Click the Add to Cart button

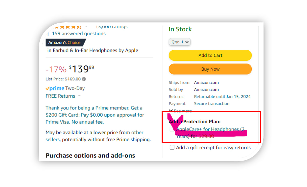pyautogui.click(x=210, y=55)
